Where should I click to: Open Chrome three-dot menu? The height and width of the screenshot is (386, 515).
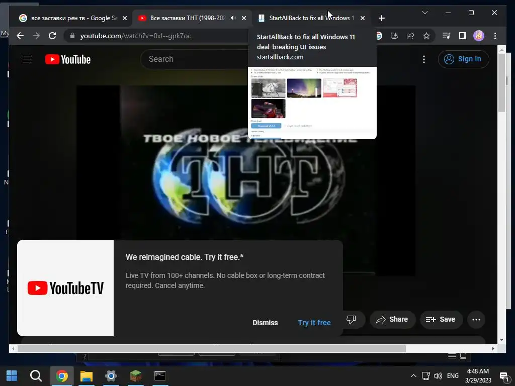[x=495, y=36]
